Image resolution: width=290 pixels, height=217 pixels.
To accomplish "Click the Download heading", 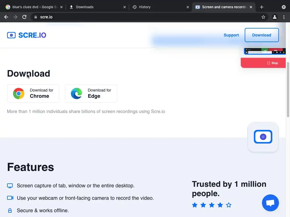I will pos(29,73).
